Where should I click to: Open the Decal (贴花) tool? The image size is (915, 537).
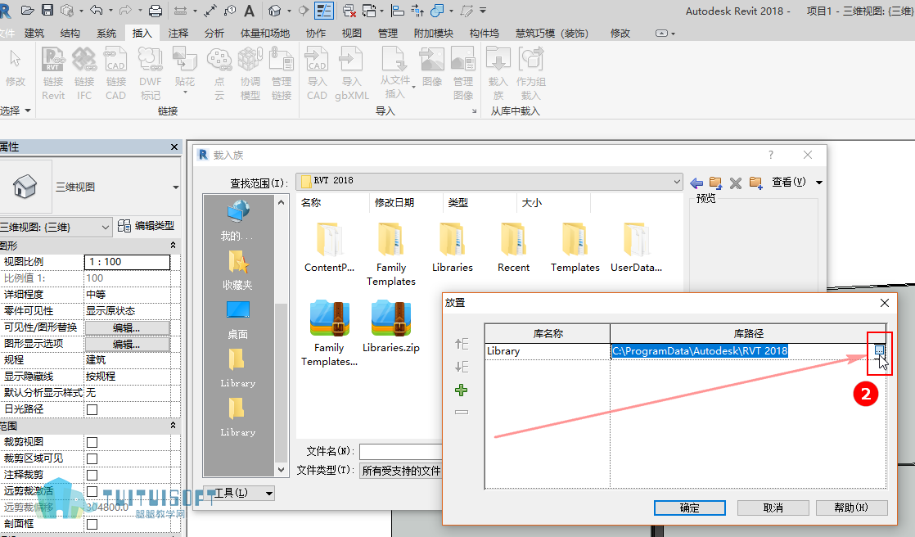point(185,71)
